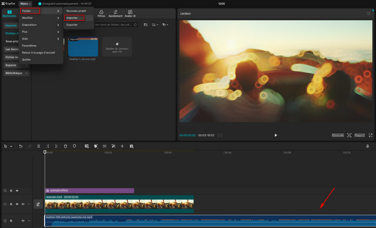The width and height of the screenshot is (376, 228).
Task: Click Nouveau projet in the submenu
Action: coord(75,11)
